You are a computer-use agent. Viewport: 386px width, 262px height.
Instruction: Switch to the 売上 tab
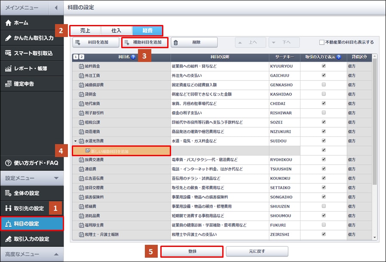coord(85,31)
